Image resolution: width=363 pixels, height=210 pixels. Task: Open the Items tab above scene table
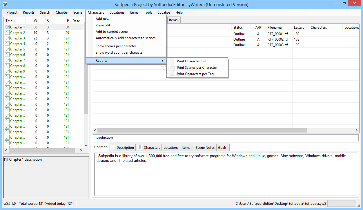pyautogui.click(x=173, y=20)
